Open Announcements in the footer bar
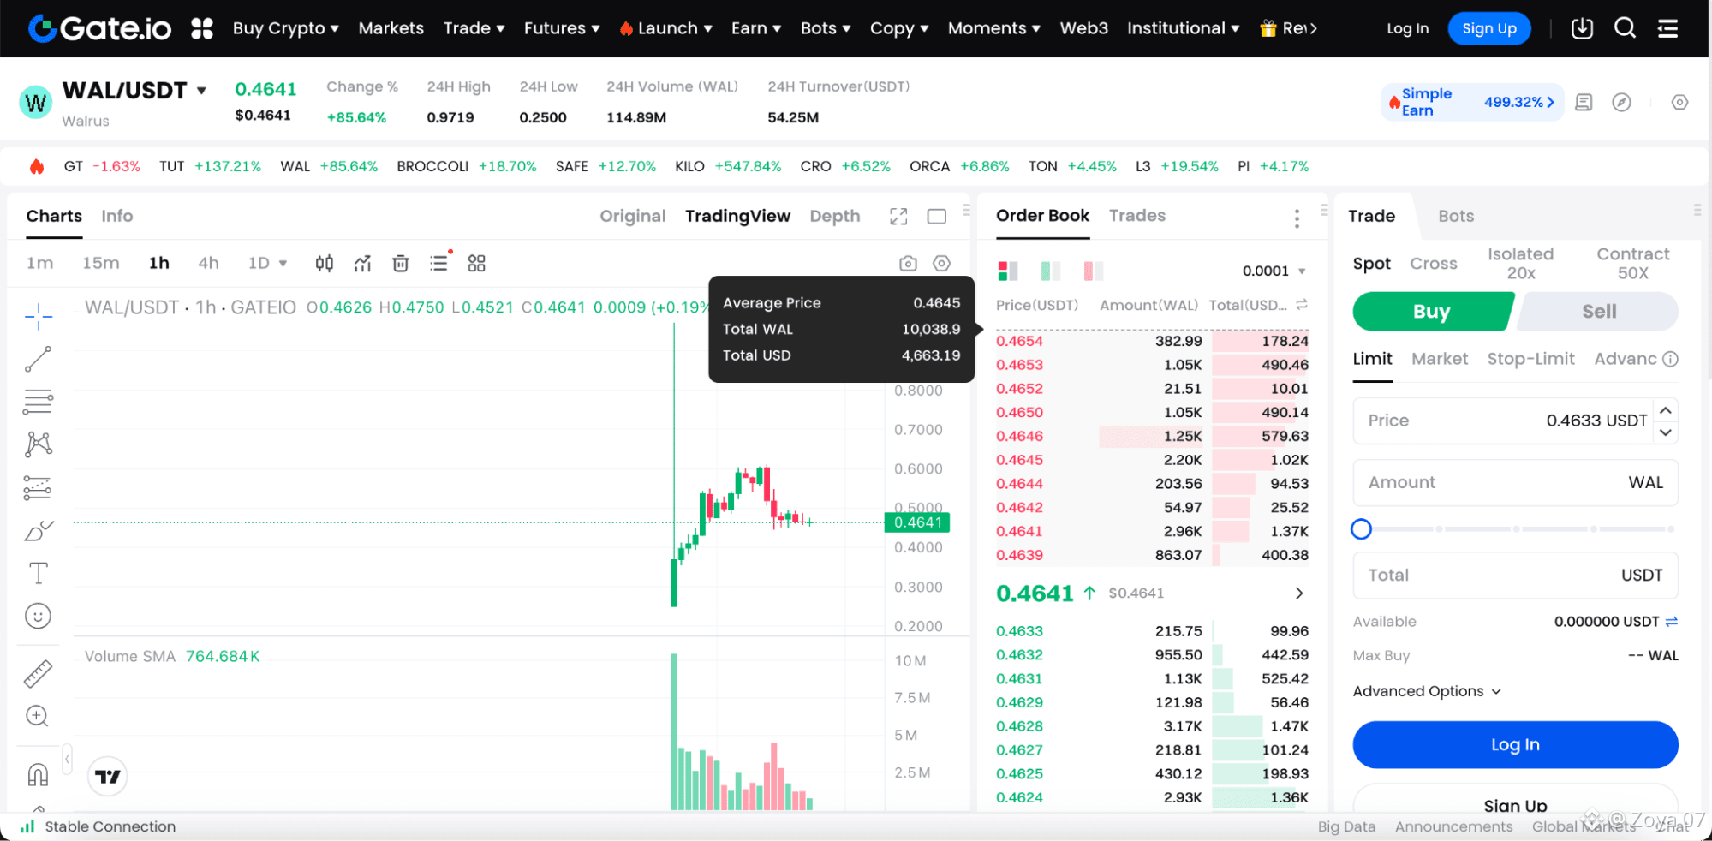This screenshot has height=841, width=1712. point(1454,826)
